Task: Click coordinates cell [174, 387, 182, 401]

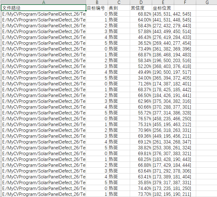Action: point(172,84)
